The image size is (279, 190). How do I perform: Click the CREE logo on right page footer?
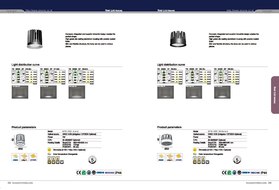(x=246, y=173)
